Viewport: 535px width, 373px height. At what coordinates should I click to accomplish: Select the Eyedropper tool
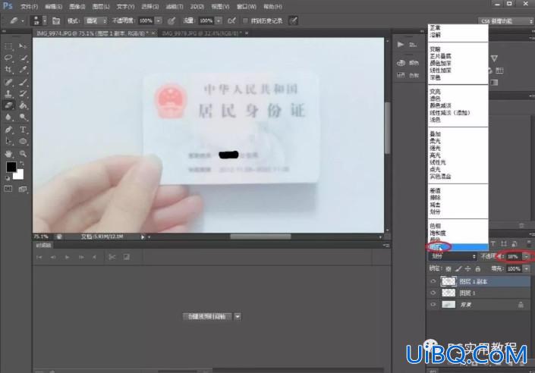pos(23,70)
